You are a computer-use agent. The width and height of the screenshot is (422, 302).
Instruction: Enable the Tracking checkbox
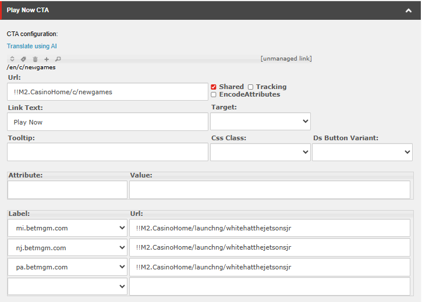pos(250,87)
